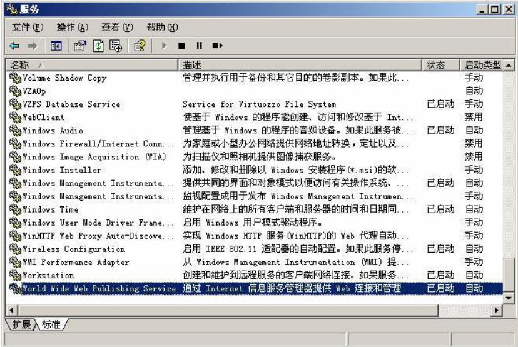
Task: Select Windows User Mode Driver Frame... name
Action: coord(98,223)
